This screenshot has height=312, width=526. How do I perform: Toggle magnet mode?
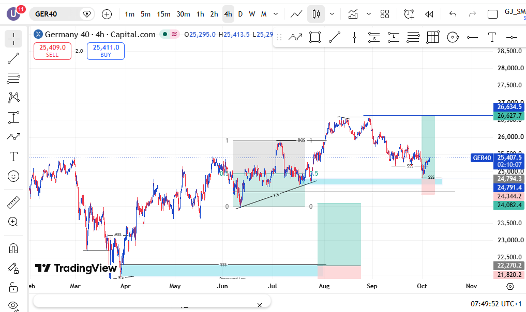13,248
